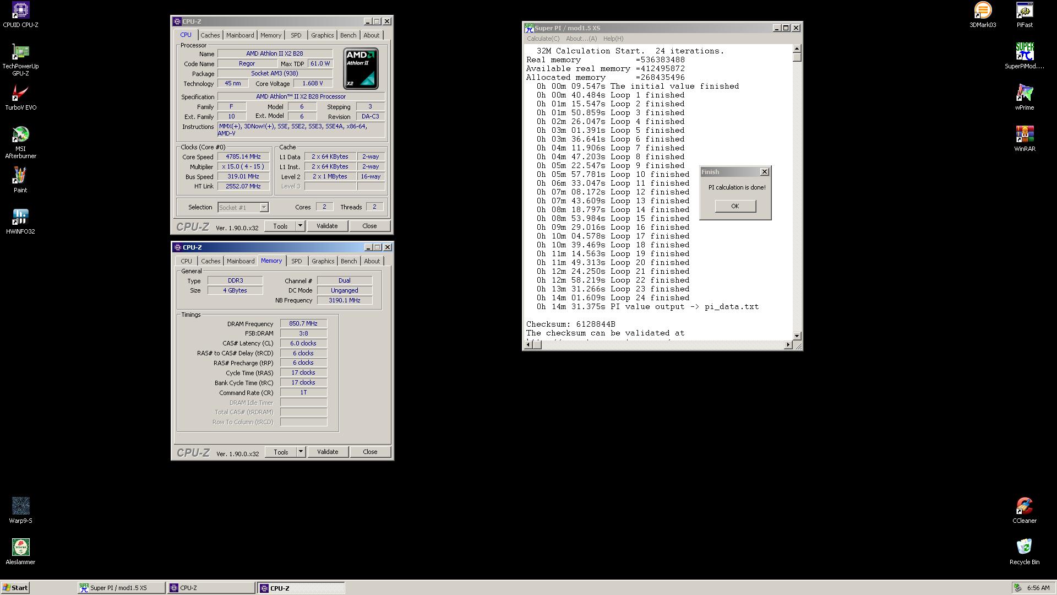Viewport: 1057px width, 595px height.
Task: Open the SPD tab in upper CPU-Z
Action: [x=296, y=35]
